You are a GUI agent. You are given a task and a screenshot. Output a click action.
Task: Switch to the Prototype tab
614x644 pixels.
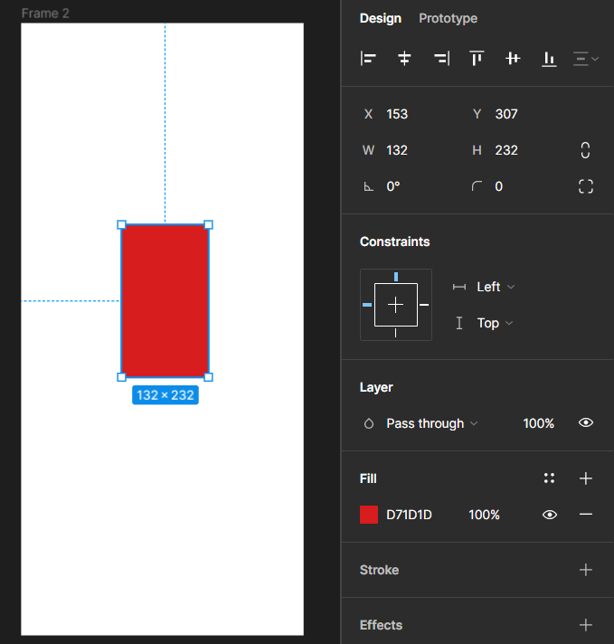(448, 18)
